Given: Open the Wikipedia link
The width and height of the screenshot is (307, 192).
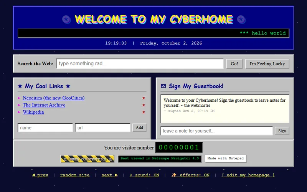Looking at the screenshot, I should tap(33, 112).
